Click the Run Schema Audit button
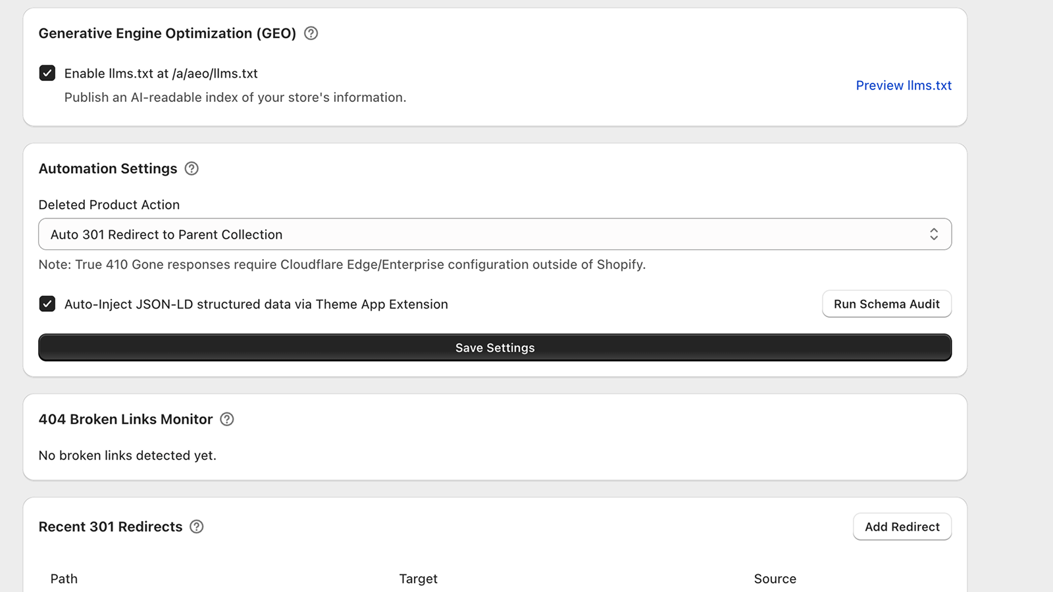The image size is (1053, 592). [886, 304]
